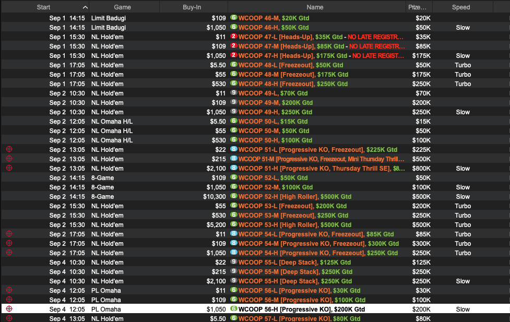The width and height of the screenshot is (510, 322).
Task: Click the 6-max badge for WCOOP 52-H High Roller
Action: pos(233,196)
